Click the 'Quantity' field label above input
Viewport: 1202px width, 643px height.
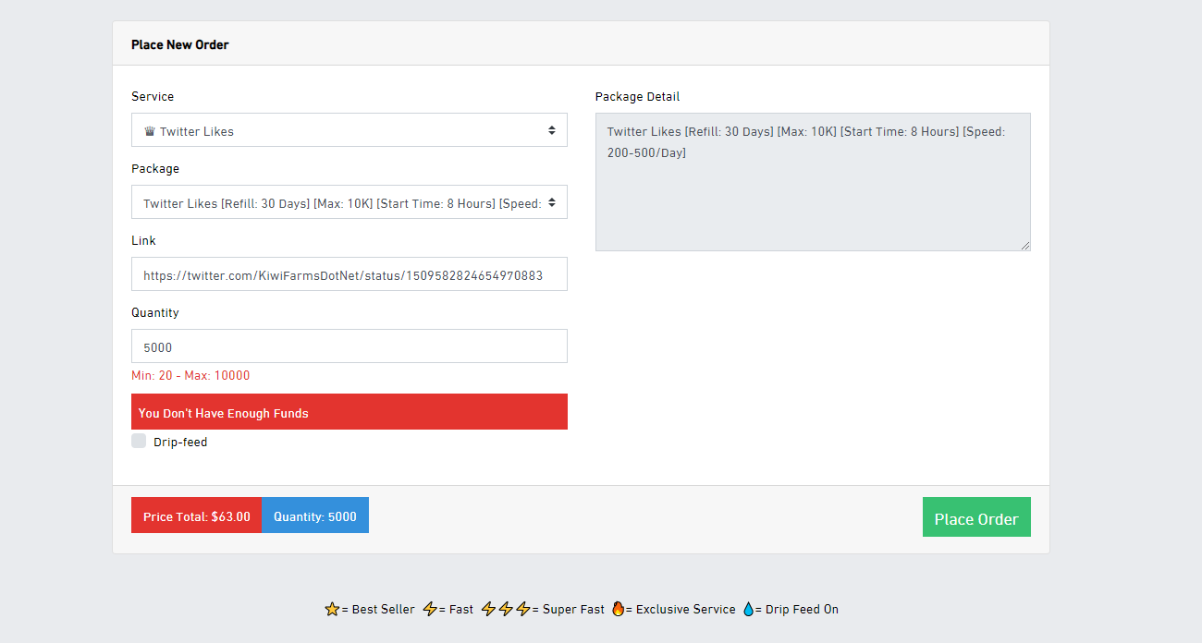pos(155,312)
